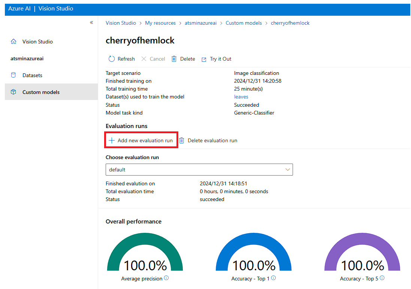Click the Cancel X icon
Viewport: 411px width, 289px height.
point(143,59)
